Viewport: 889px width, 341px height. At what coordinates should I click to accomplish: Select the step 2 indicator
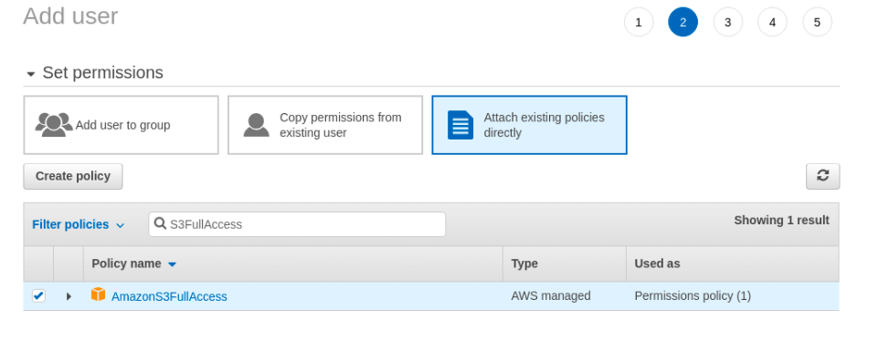[x=683, y=22]
